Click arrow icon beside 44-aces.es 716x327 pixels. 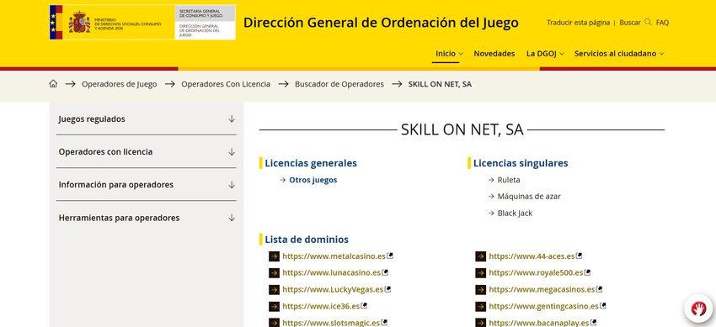(480, 256)
